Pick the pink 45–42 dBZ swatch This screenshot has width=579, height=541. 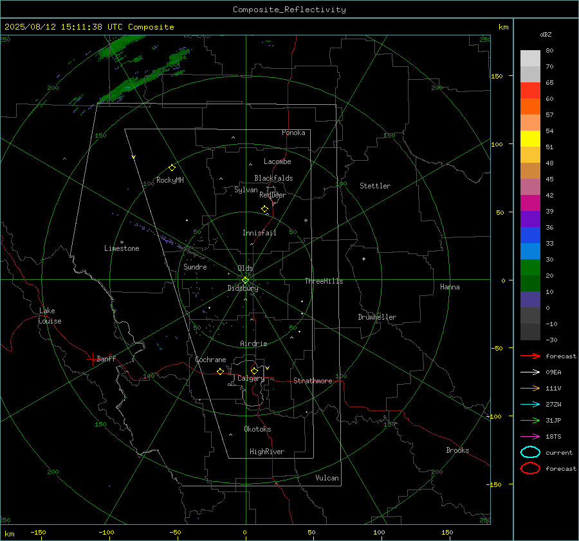tap(530, 187)
